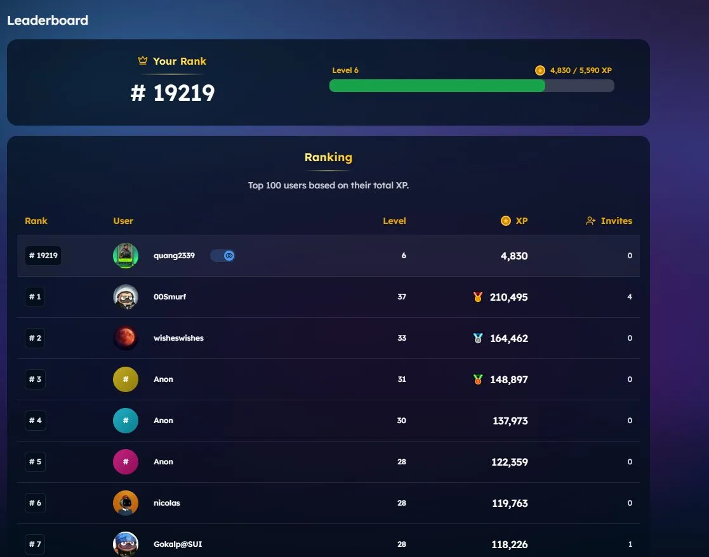Open quang2339's avatar
Image resolution: width=709 pixels, height=557 pixels.
coord(125,256)
